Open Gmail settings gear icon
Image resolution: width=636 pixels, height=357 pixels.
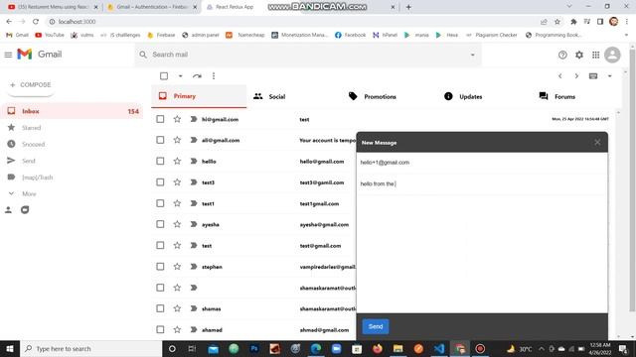click(579, 56)
